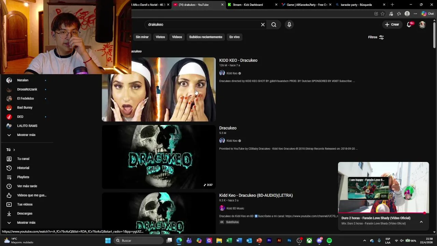
Task: Select the 'Vistos' filter chip
Action: pos(160,37)
